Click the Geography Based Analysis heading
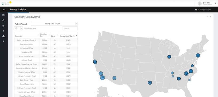 tap(27, 17)
